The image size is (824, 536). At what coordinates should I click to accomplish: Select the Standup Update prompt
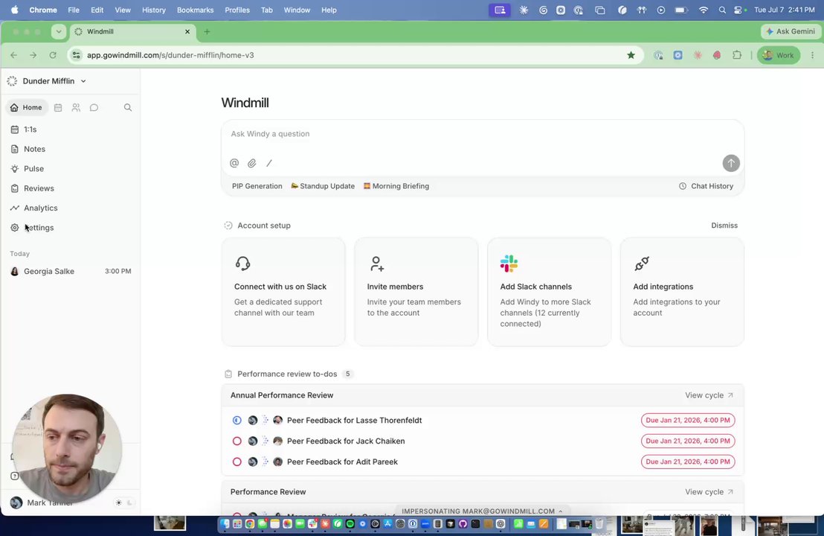pos(323,186)
